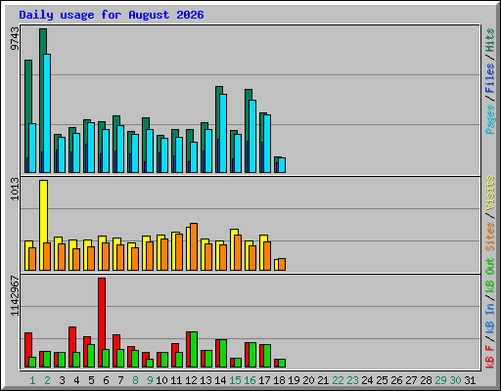Click the 1142967 axis value
Viewport: 501px width, 391px height.
[x=15, y=296]
